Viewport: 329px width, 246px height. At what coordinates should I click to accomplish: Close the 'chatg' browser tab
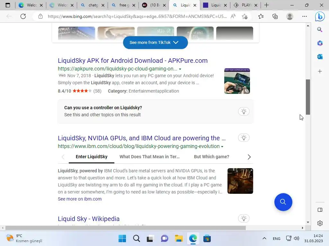103,5
